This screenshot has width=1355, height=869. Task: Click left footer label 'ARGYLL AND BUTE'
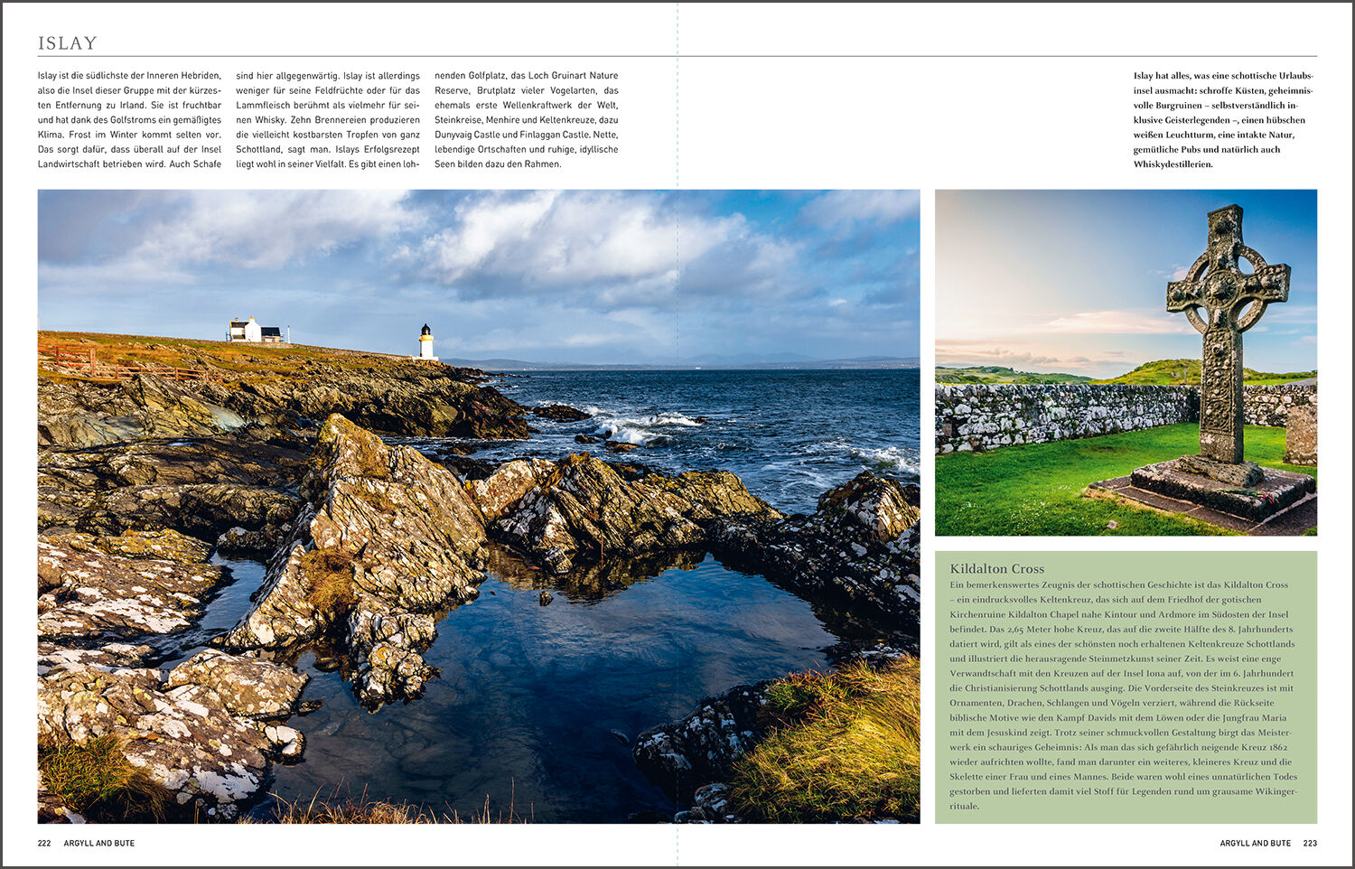pyautogui.click(x=99, y=843)
